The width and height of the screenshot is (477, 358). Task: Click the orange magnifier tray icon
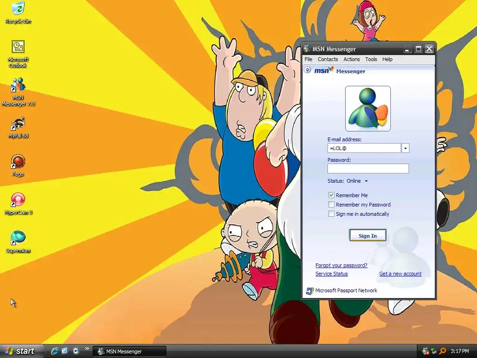tap(443, 351)
